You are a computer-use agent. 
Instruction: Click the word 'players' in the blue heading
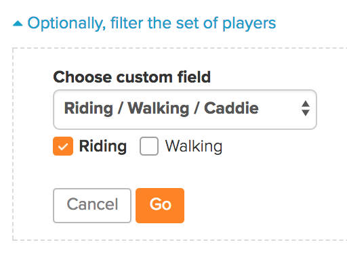pos(249,24)
